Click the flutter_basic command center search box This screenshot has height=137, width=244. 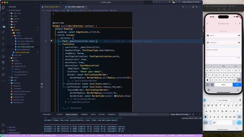[x=105, y=2]
